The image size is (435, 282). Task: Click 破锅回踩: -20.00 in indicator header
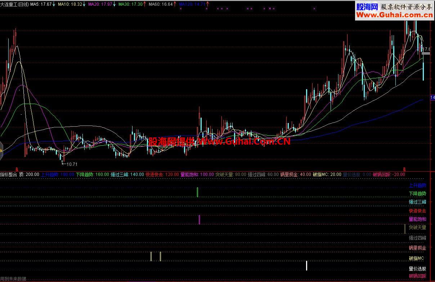389,174
